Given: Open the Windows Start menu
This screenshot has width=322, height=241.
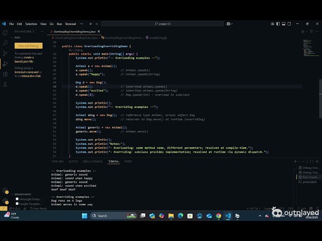Looking at the screenshot, I should point(85,216).
